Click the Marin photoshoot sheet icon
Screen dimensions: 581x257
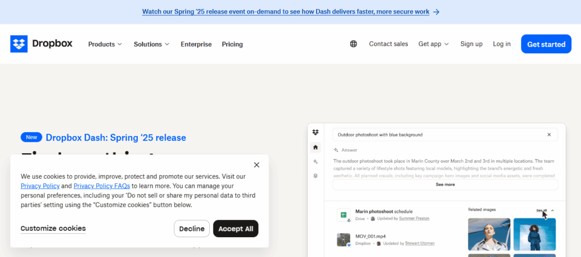coord(343,215)
